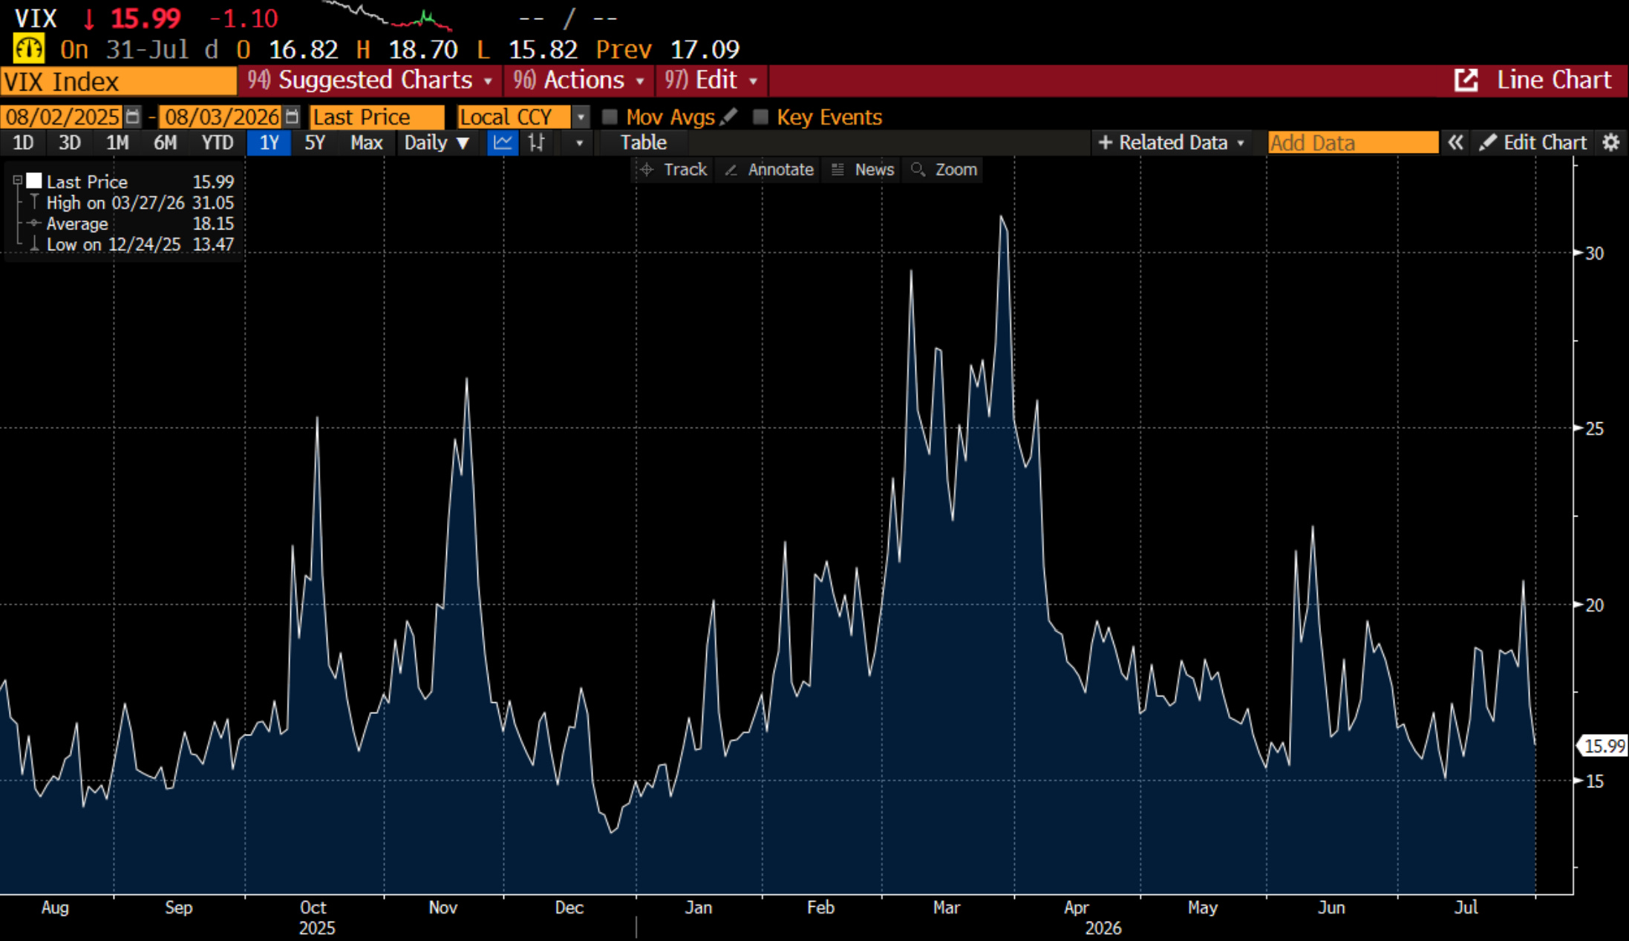Collapse the Last Price legend tree
Screen dimensions: 1629x941
[18, 180]
